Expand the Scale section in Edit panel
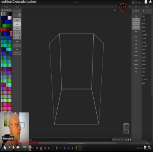This screenshot has width=153, height=152. [x=136, y=48]
